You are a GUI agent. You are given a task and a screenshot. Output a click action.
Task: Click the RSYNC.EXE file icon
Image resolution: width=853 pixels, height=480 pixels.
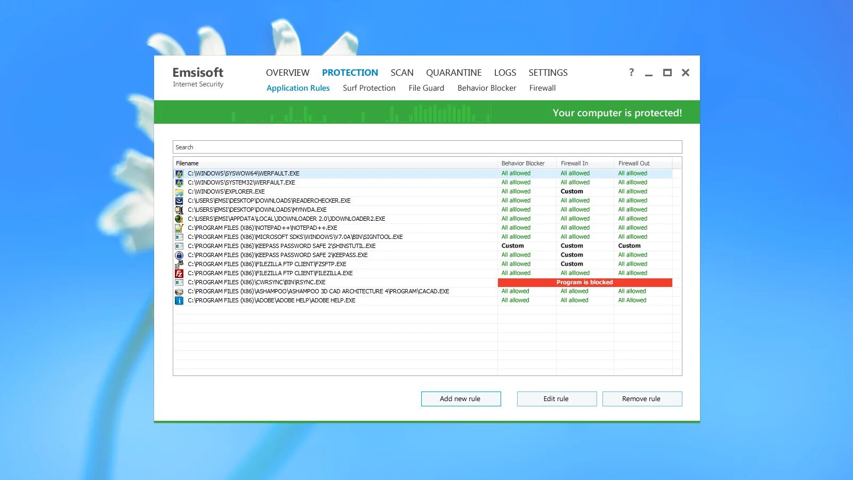[179, 282]
